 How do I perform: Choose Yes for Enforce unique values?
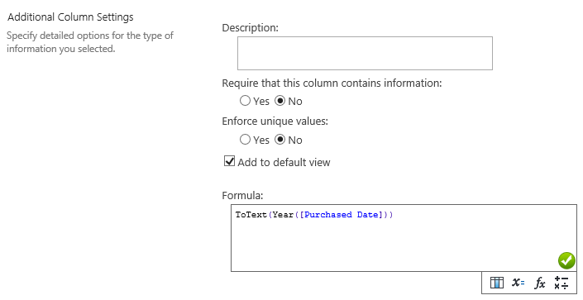point(245,140)
